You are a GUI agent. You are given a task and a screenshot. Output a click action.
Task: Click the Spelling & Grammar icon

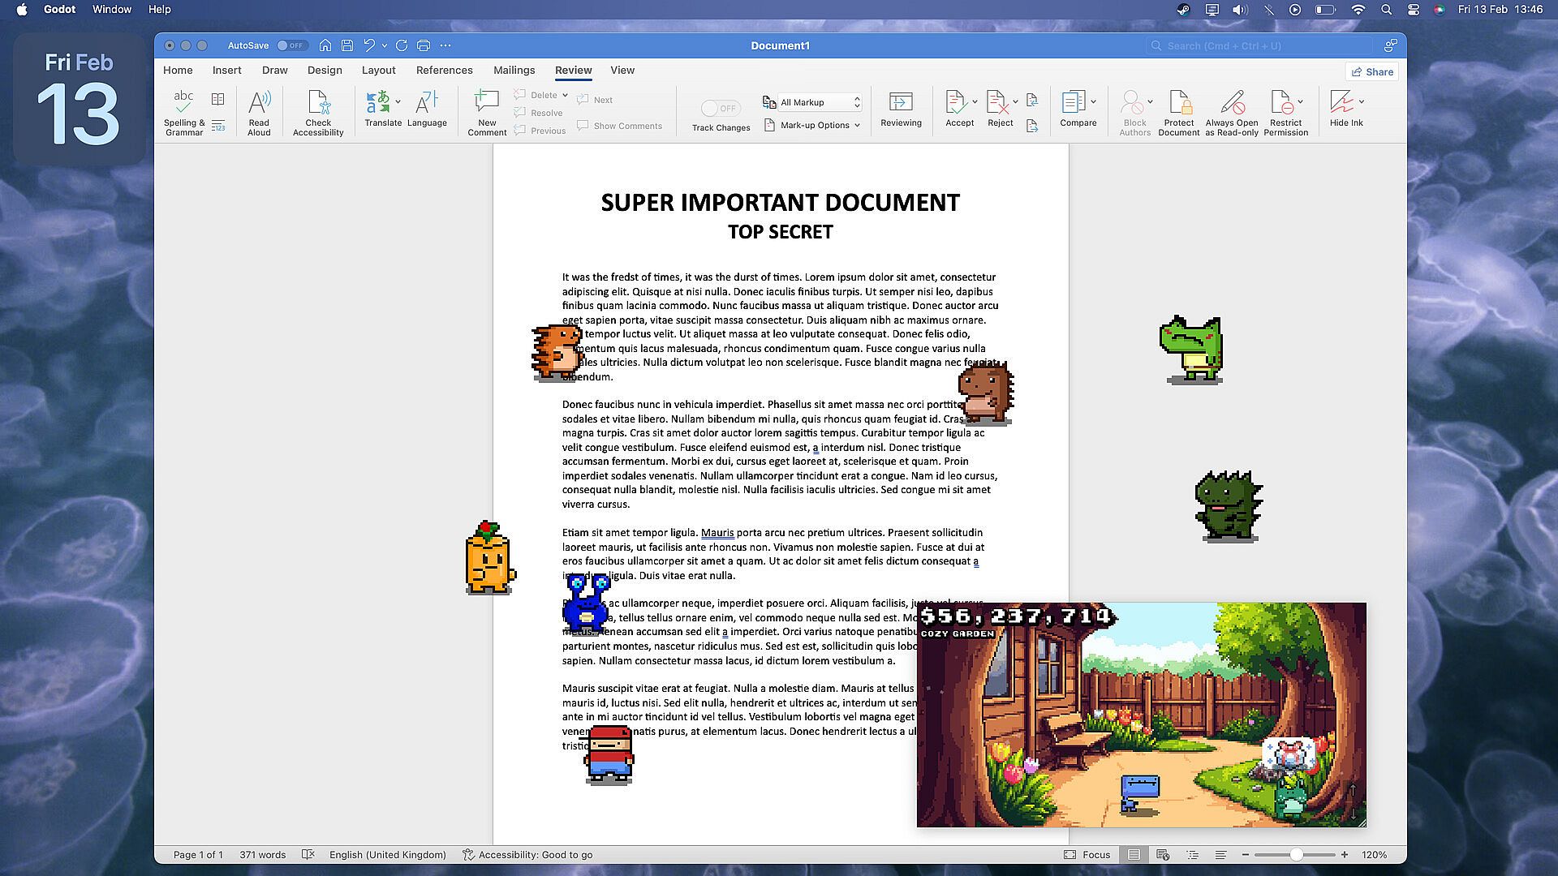[183, 102]
